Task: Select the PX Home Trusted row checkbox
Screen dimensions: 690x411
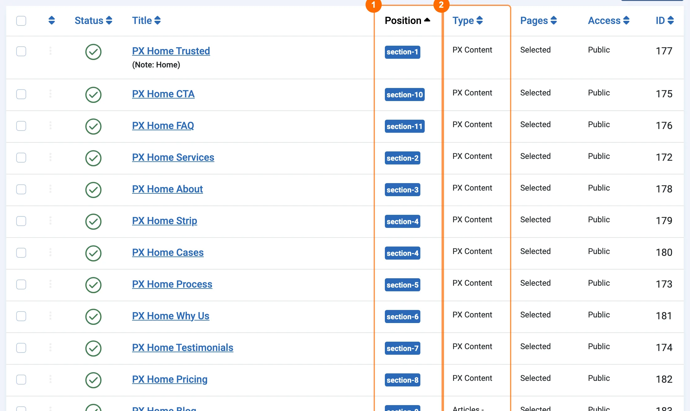Action: point(21,51)
